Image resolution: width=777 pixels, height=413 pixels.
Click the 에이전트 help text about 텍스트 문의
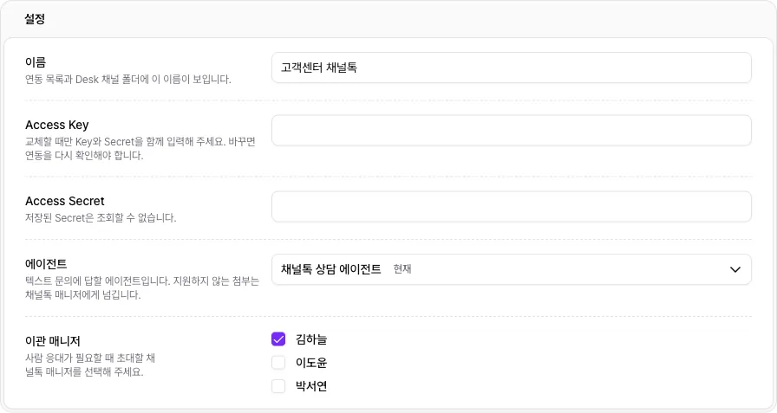(x=142, y=287)
